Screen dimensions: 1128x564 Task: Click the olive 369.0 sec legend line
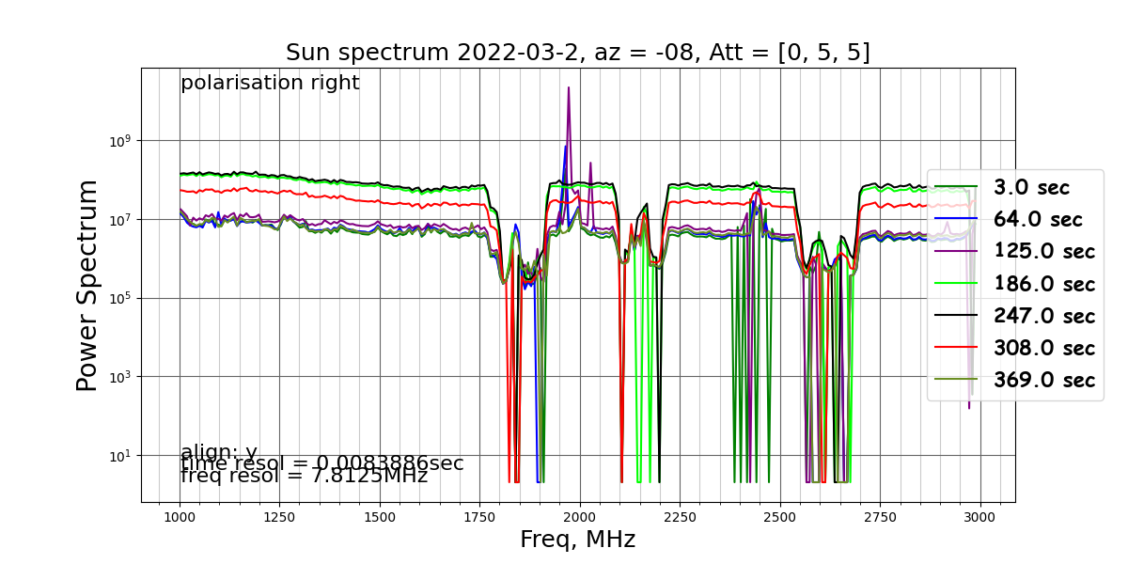(956, 379)
